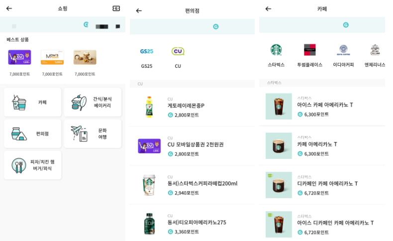Tap the decaf hot americano mug image
Screen dimensions: 393x241
(279, 185)
